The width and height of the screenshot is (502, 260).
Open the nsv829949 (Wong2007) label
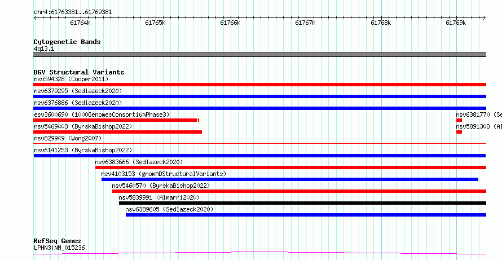pos(68,138)
